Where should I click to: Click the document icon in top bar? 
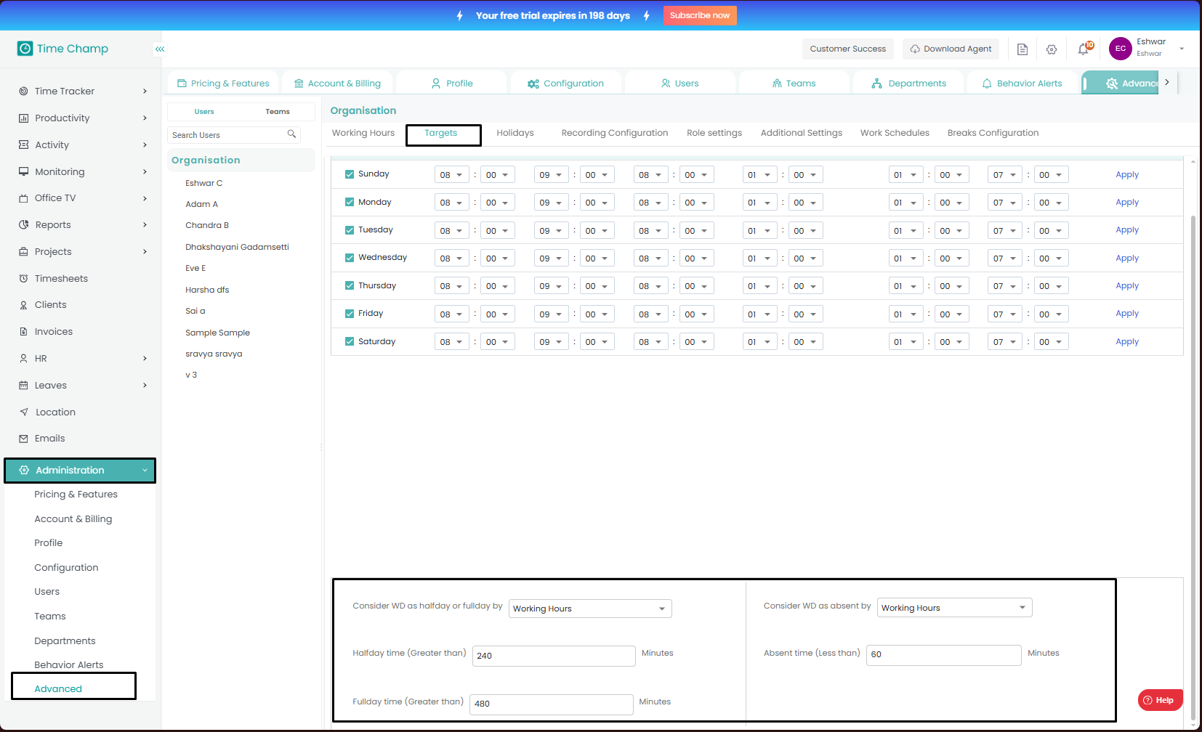[x=1022, y=49]
